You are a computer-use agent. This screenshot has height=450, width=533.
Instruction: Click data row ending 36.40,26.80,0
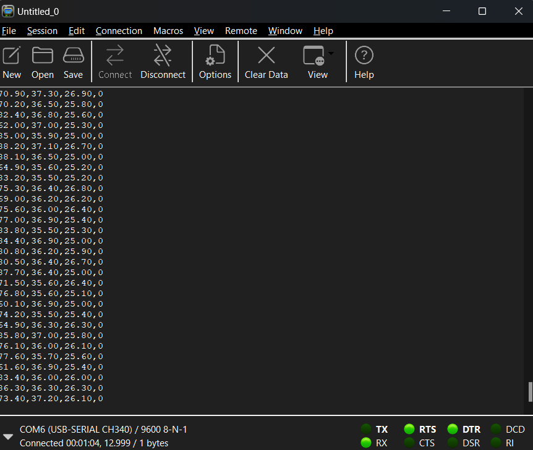coord(51,189)
